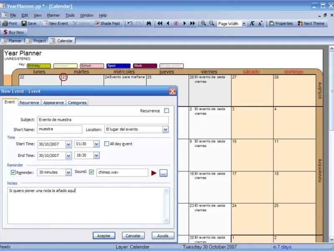Image resolution: width=334 pixels, height=251 pixels.
Task: Click the Save disk icon
Action: coord(24,23)
